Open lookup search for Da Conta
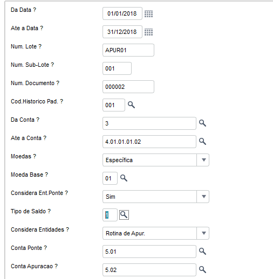This screenshot has height=279, width=273. pos(202,123)
